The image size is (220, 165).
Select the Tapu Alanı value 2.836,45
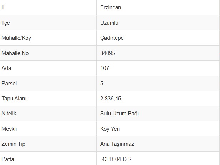pos(111,99)
